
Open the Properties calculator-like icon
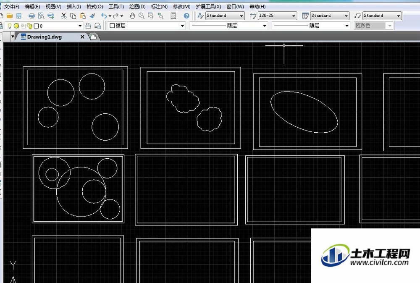point(173,16)
